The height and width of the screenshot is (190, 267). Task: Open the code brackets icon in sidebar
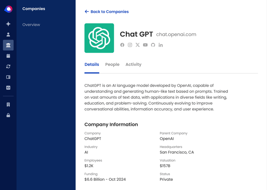(8, 88)
